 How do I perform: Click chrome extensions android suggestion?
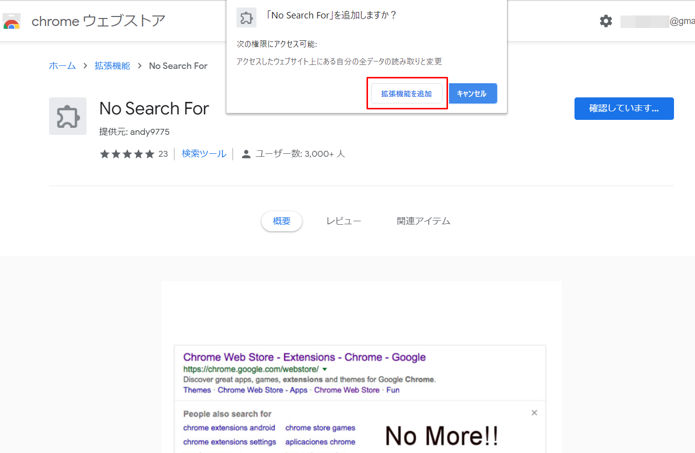click(229, 428)
